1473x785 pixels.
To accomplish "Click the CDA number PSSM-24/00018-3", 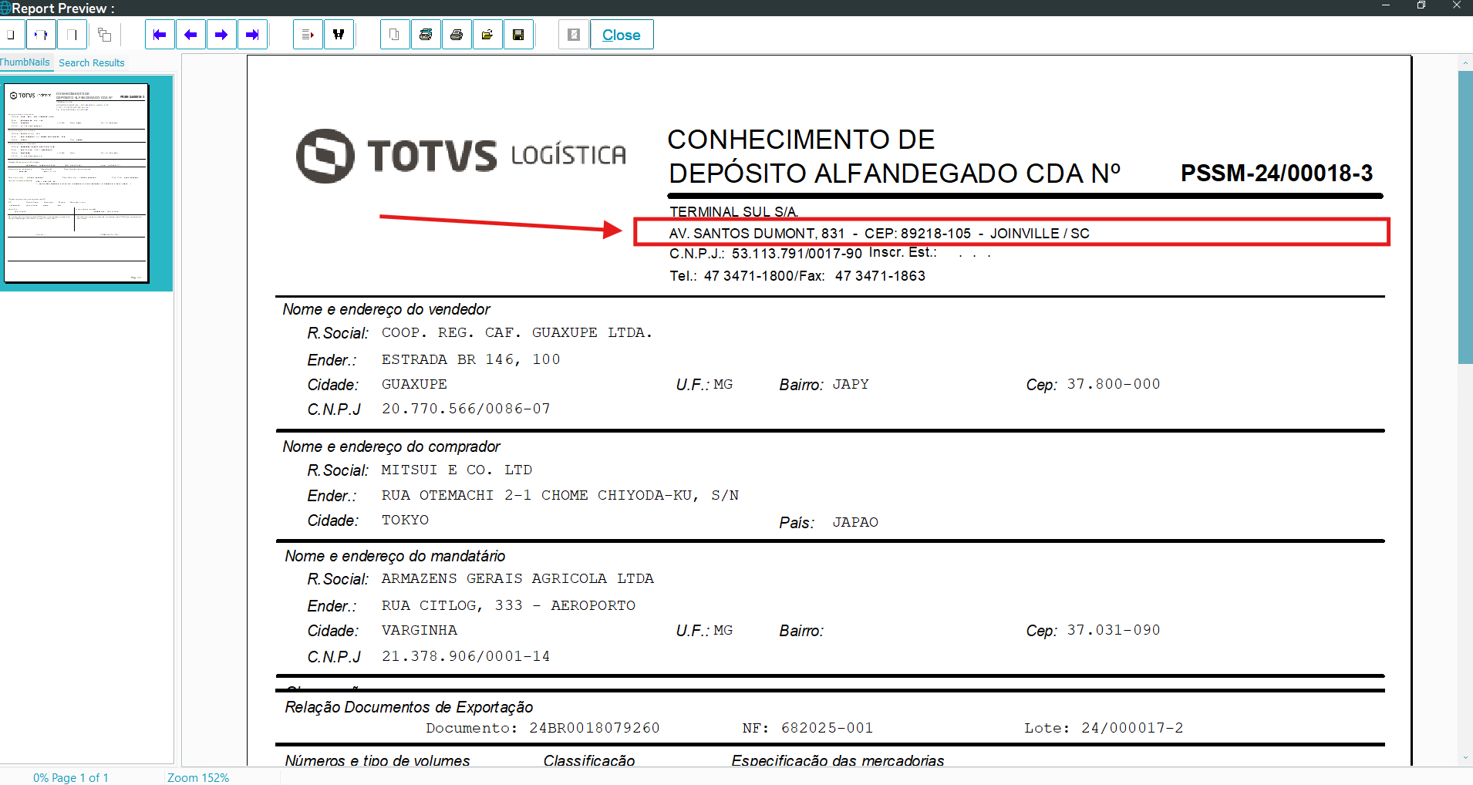I will click(1276, 173).
